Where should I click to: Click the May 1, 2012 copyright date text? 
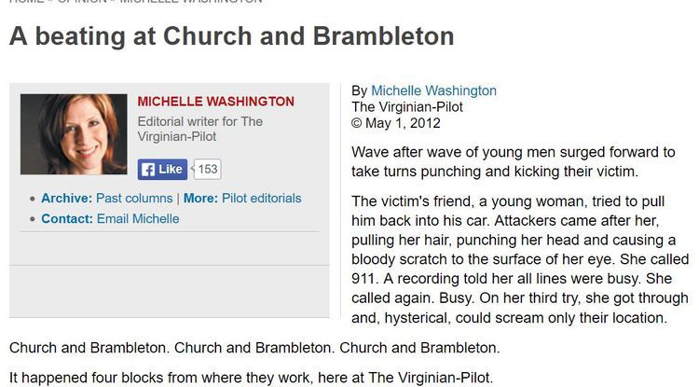[403, 123]
